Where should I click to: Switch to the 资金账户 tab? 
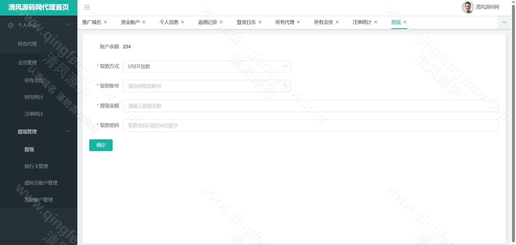pyautogui.click(x=130, y=22)
